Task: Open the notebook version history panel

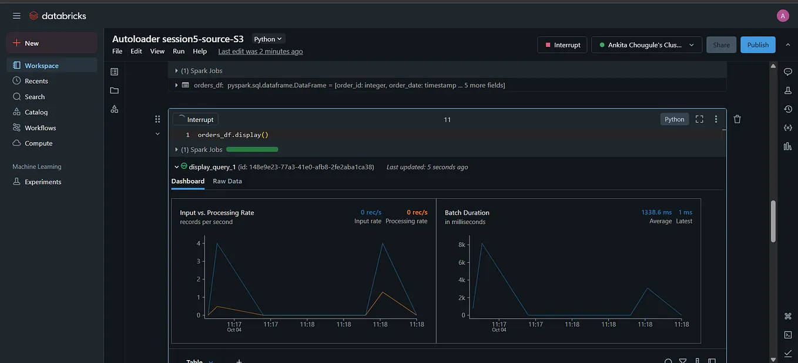Action: [787, 108]
